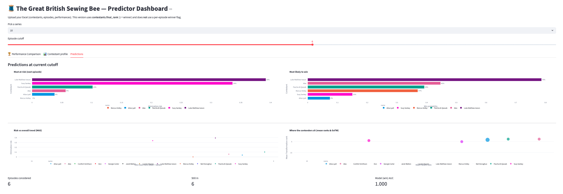Switch to the Performance Comparison tab
This screenshot has height=194, width=563.
[26, 54]
